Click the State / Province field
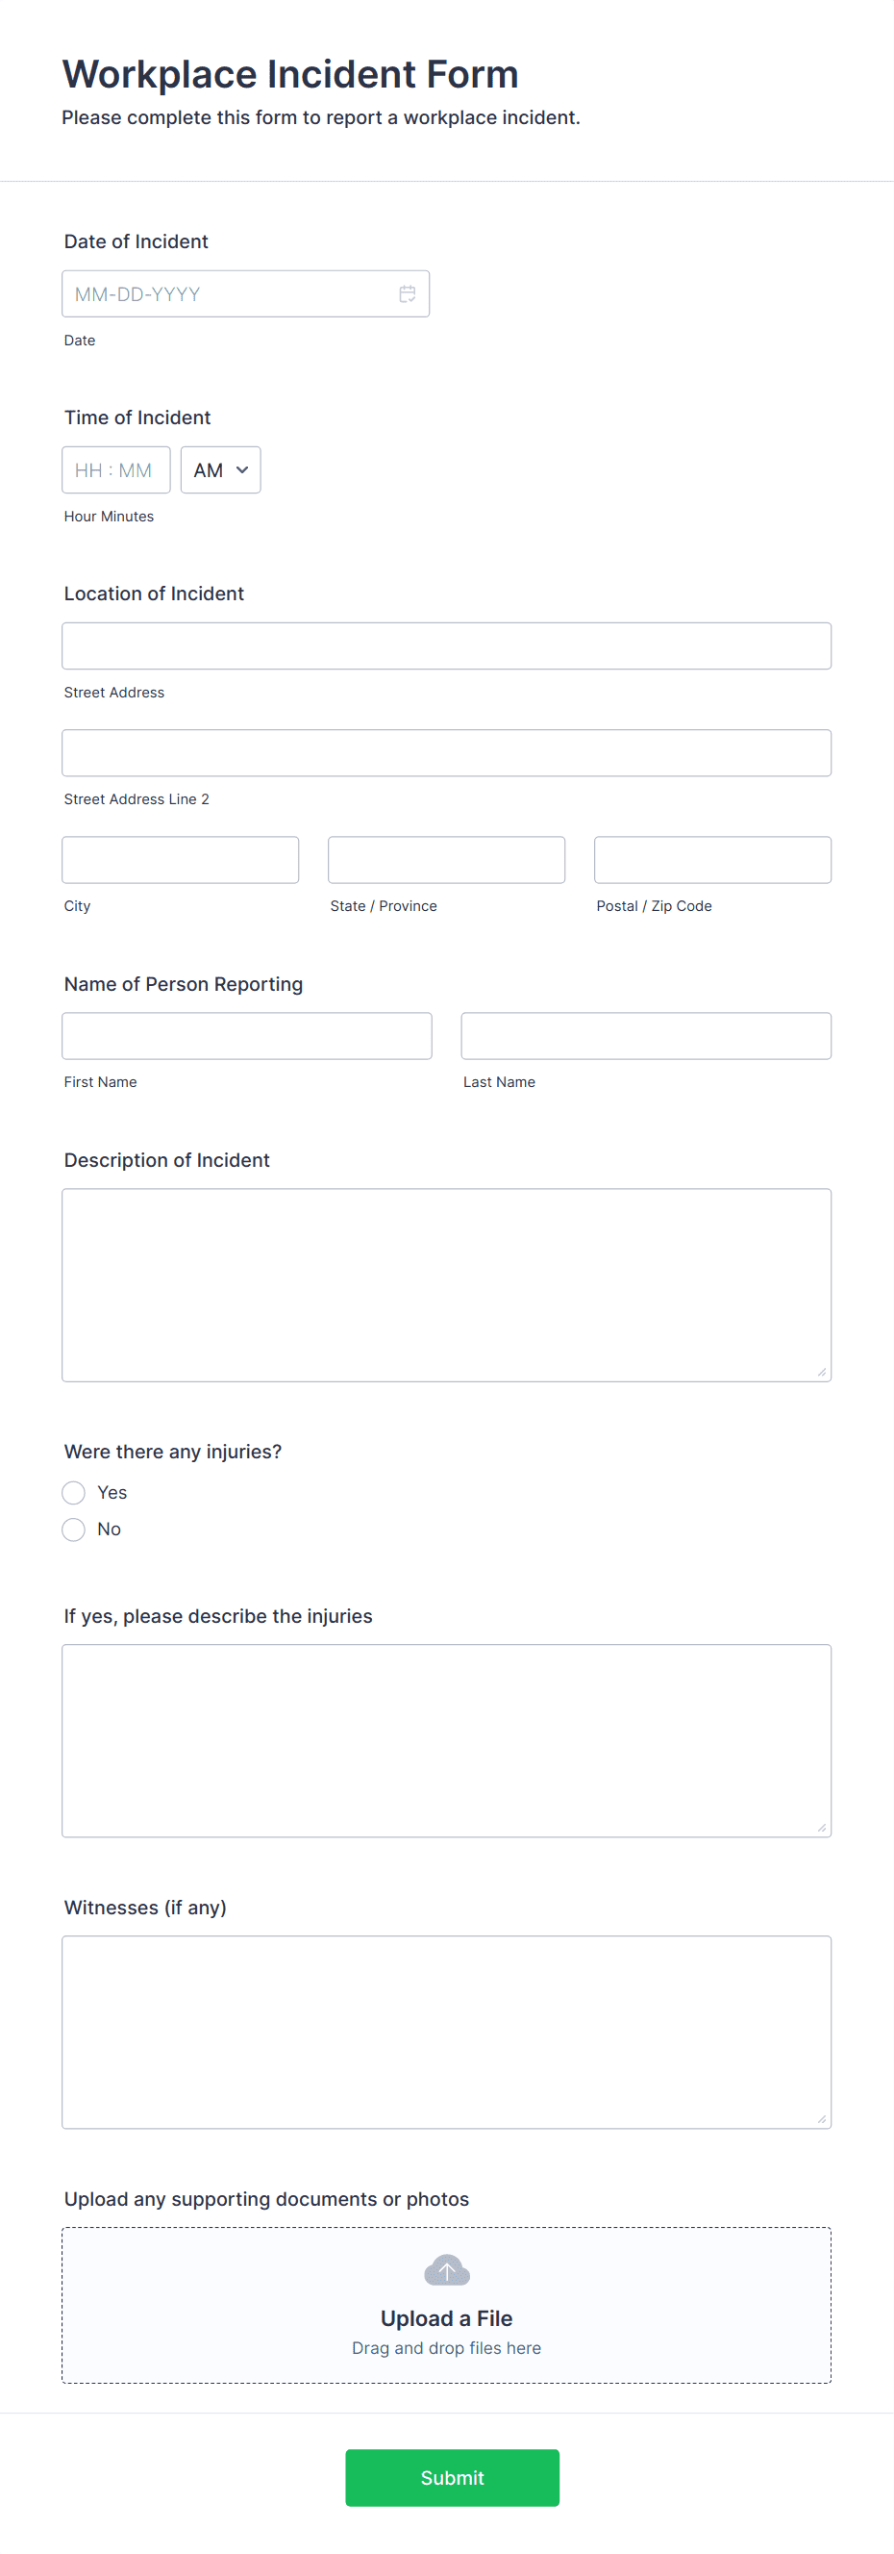The width and height of the screenshot is (894, 2554). point(446,860)
